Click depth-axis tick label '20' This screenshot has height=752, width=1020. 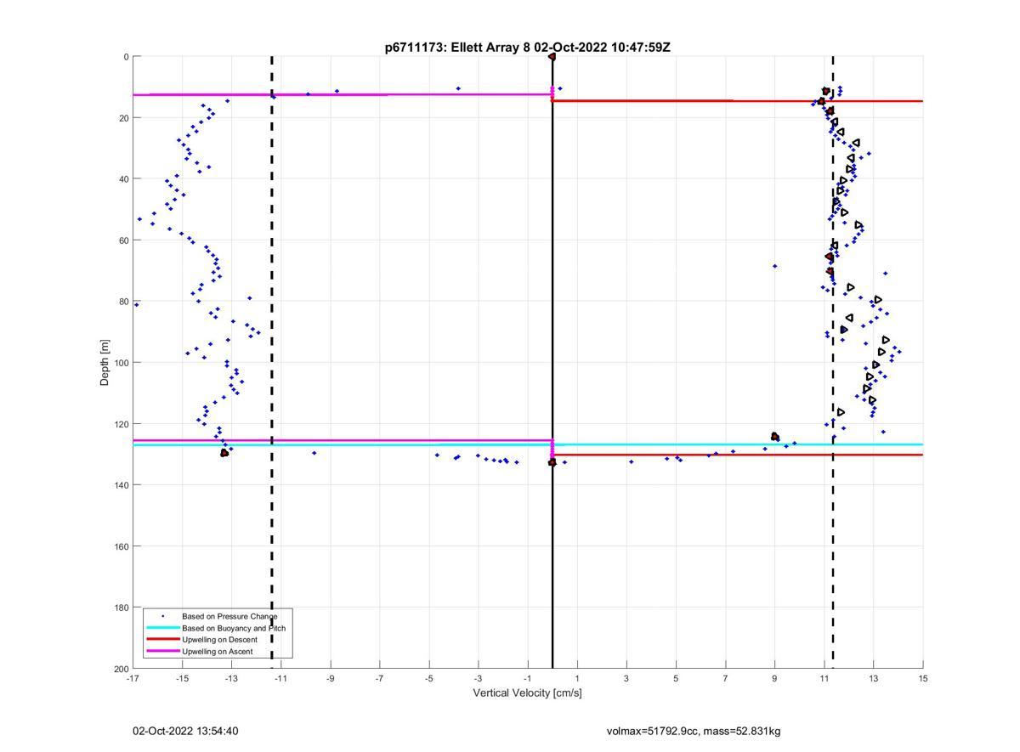click(123, 118)
